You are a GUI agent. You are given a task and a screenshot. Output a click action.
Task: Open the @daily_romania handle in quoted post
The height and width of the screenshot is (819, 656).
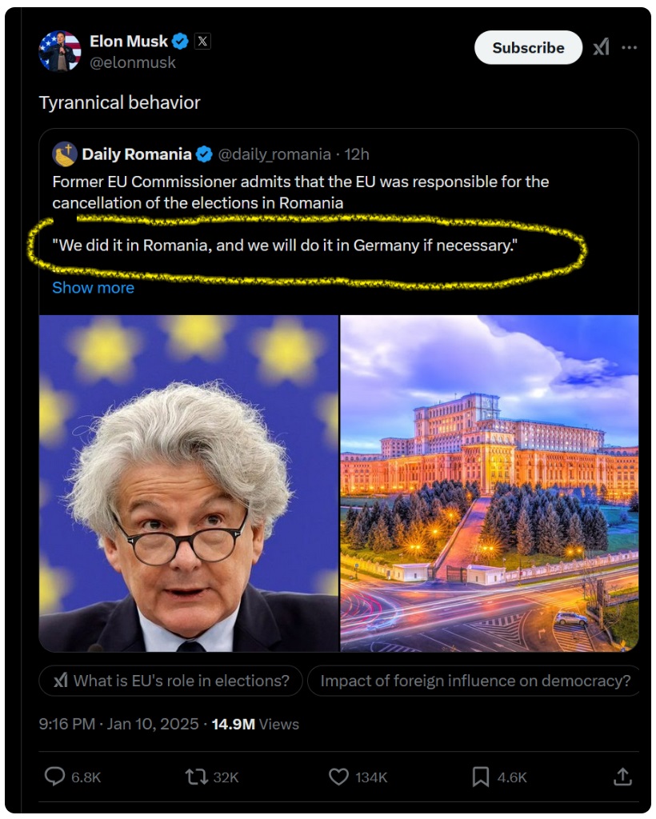point(274,154)
